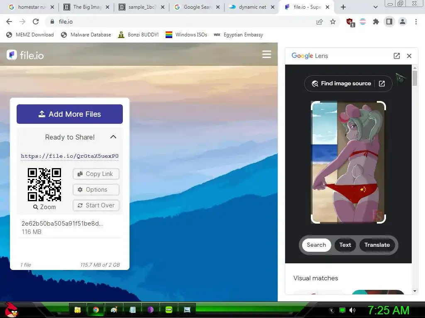
Task: Zoom the QR code
Action: [x=44, y=207]
